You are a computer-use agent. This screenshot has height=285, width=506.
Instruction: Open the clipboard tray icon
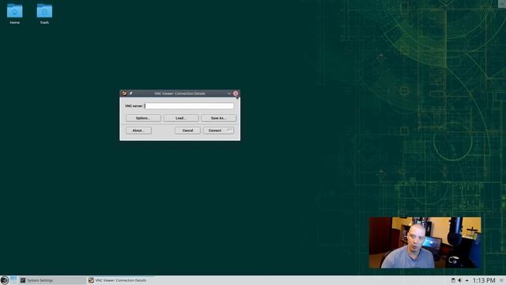click(453, 280)
